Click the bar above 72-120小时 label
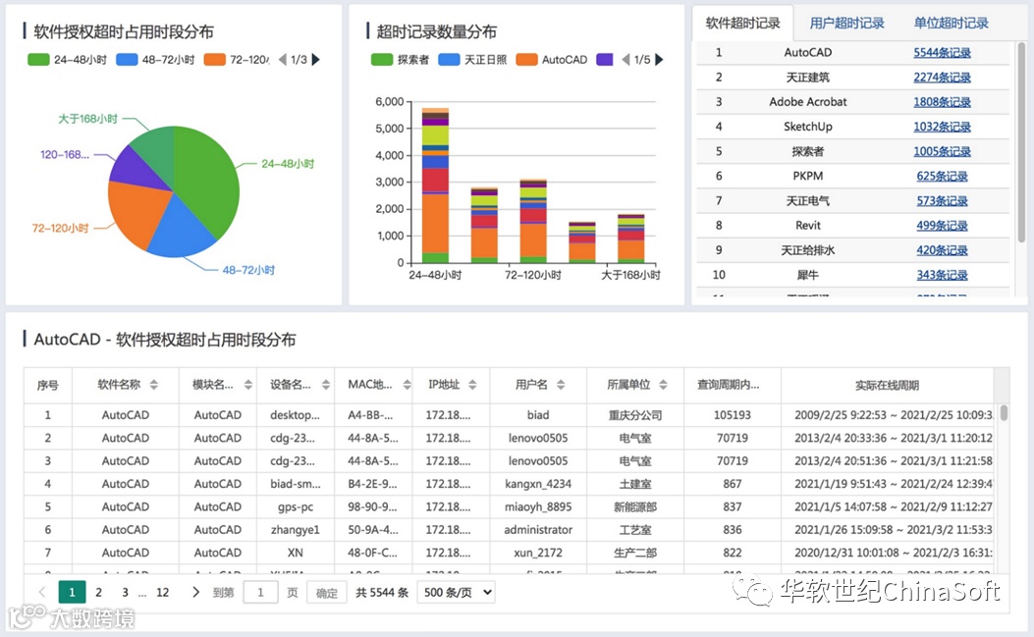 pos(533,221)
